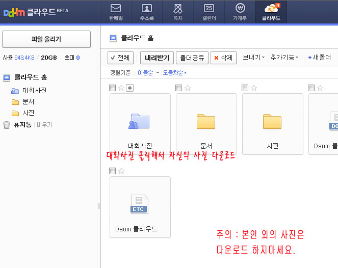This screenshot has height=268, width=338.
Task: Open the partially visible DOC file thumbnail
Action: click(x=323, y=124)
